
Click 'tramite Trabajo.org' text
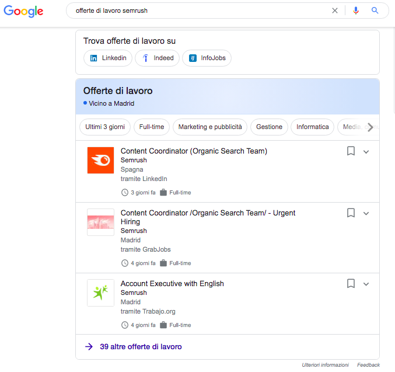coord(148,311)
